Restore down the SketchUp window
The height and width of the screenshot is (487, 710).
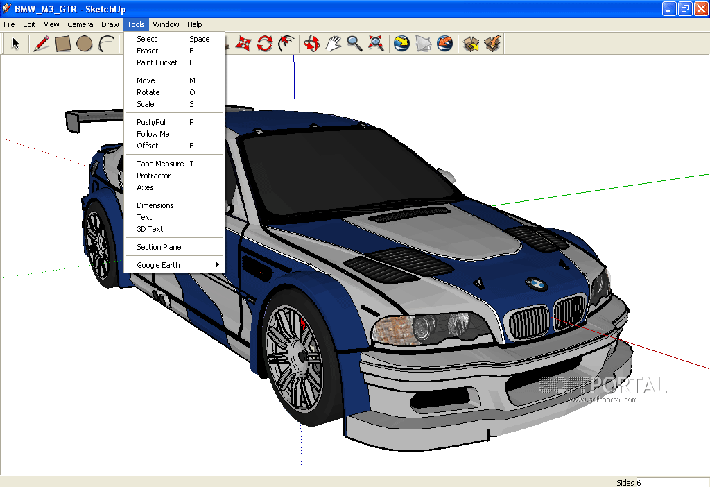pos(685,8)
